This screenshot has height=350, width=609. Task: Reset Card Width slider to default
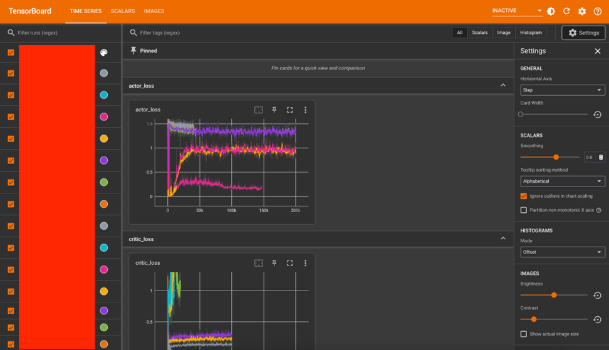coord(597,115)
